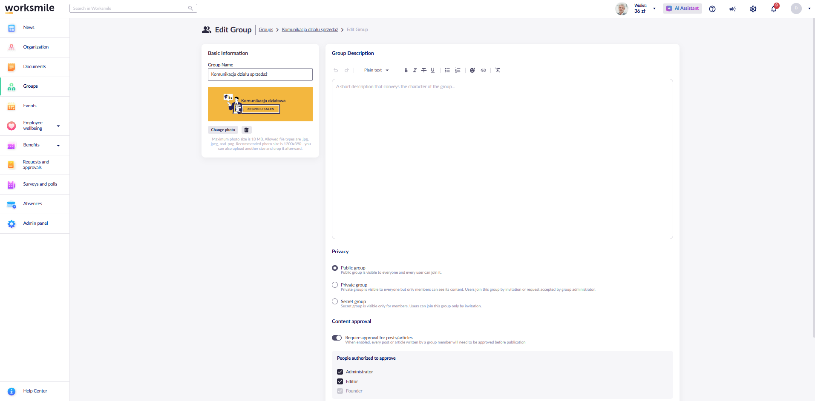The width and height of the screenshot is (815, 401).
Task: Select Public group privacy option
Action: pyautogui.click(x=335, y=268)
